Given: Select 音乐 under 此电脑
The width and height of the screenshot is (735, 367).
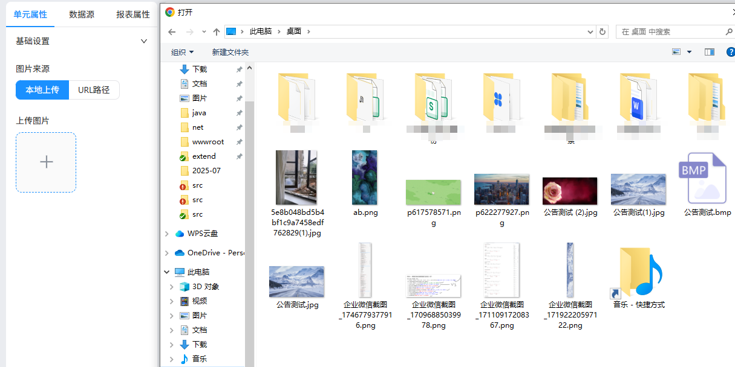Looking at the screenshot, I should pyautogui.click(x=199, y=359).
